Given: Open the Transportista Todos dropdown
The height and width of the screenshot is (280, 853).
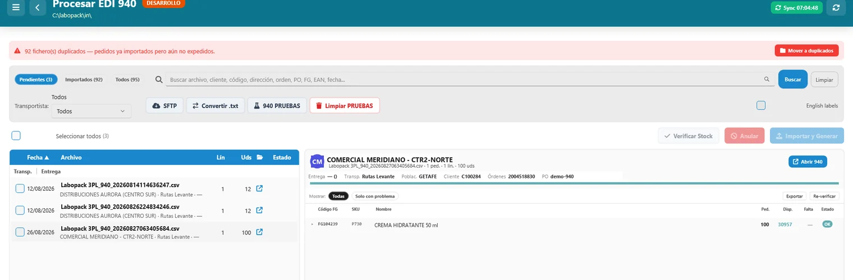Looking at the screenshot, I should pos(91,111).
